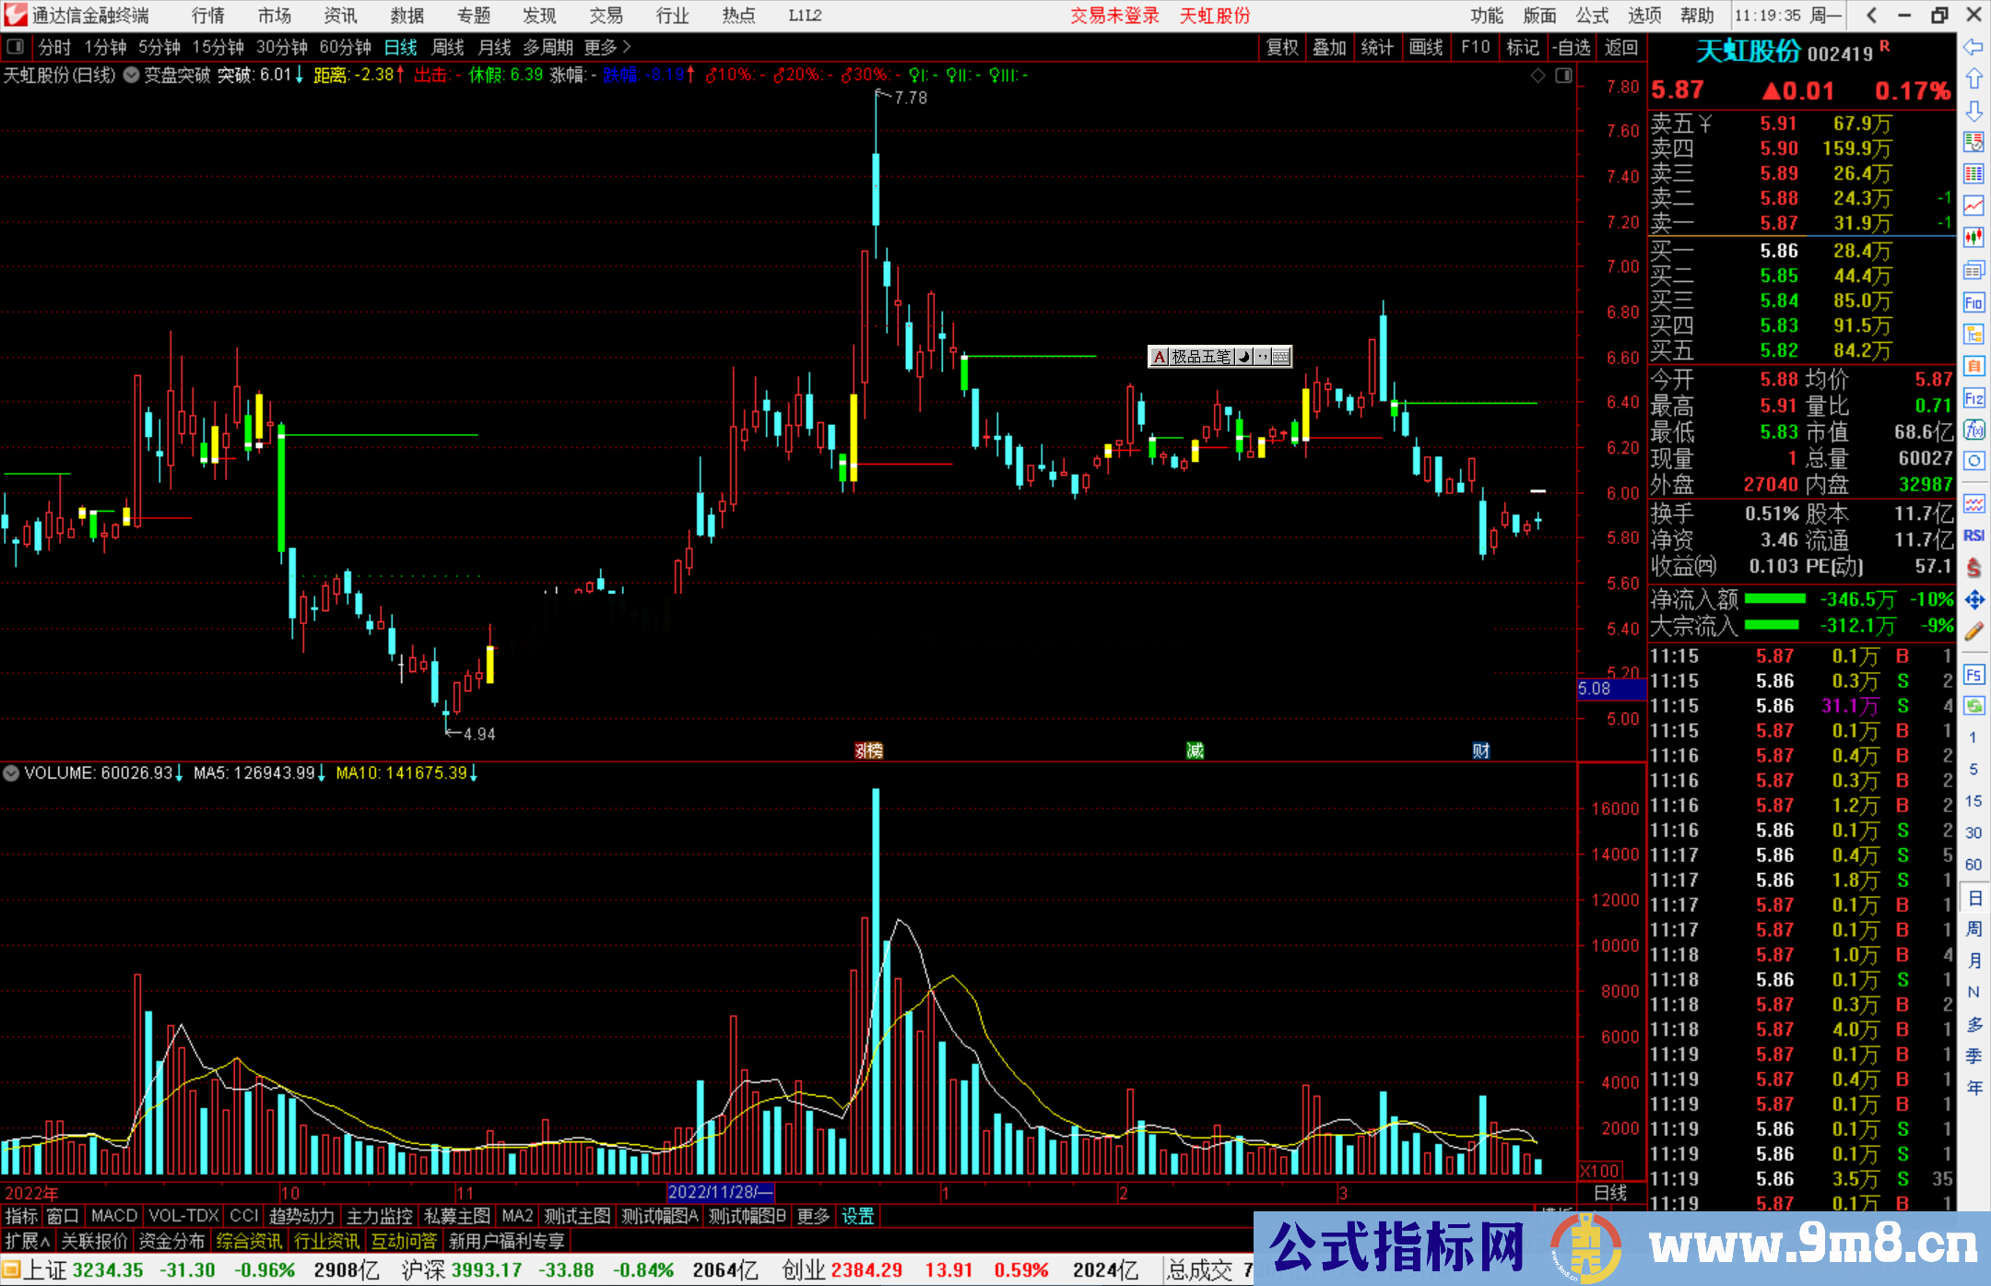1991x1286 pixels.
Task: Switch to the MACD indicator tab
Action: point(113,1216)
